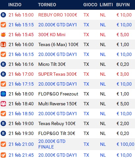Image resolution: width=135 pixels, height=159 pixels.
Task: Sort by TORNEO column header
Action: tap(47, 5)
